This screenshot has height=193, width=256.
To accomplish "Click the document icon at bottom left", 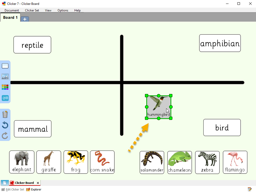I will point(4,183).
